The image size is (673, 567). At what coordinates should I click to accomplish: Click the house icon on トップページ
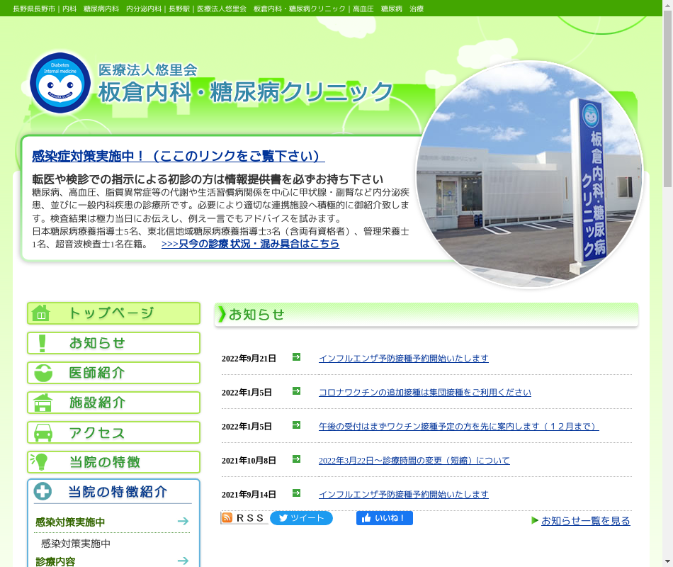[x=41, y=313]
